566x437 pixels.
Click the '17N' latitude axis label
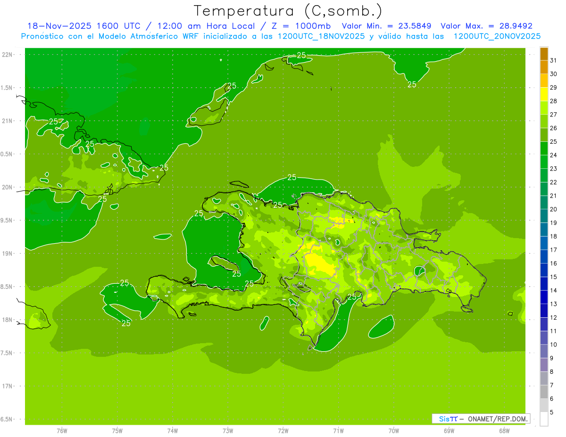point(8,386)
